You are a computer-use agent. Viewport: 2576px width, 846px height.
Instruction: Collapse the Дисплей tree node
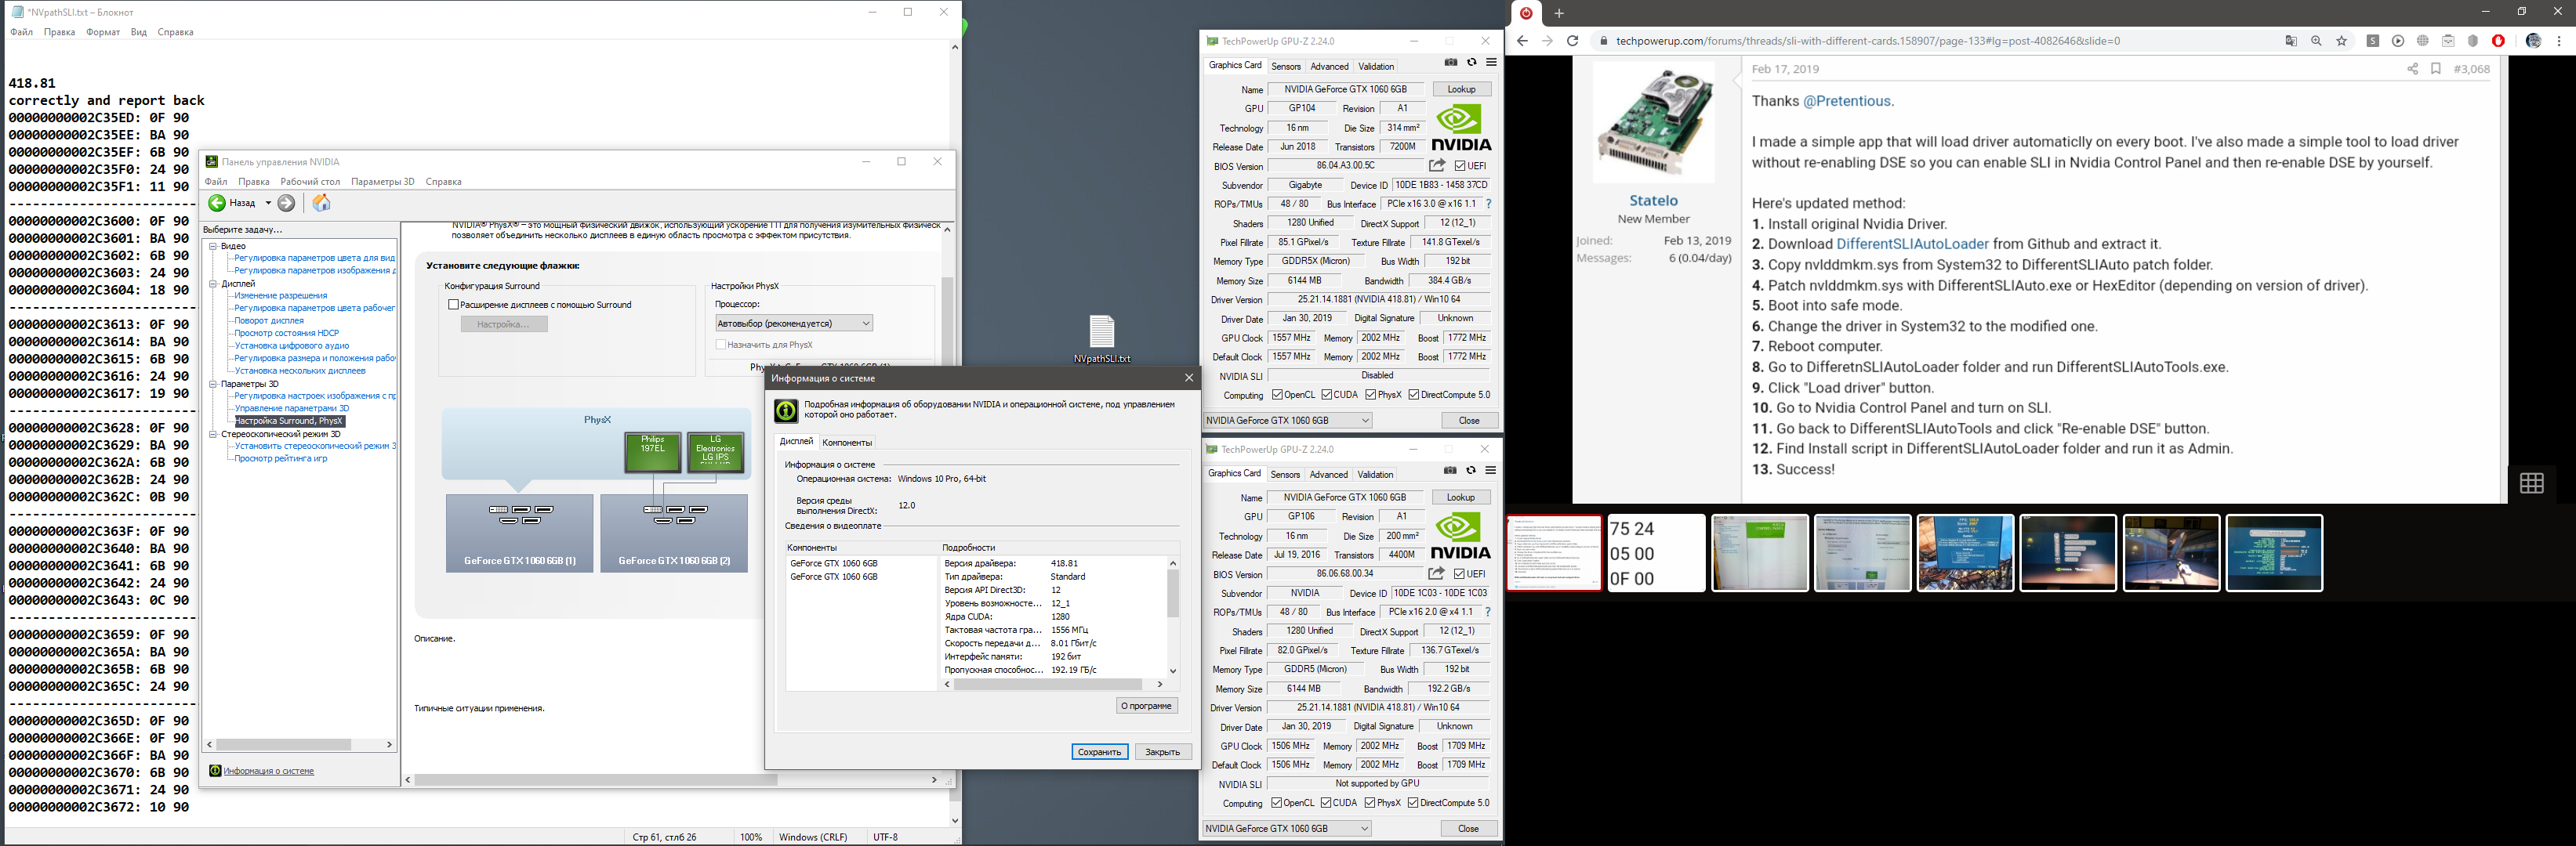[213, 284]
